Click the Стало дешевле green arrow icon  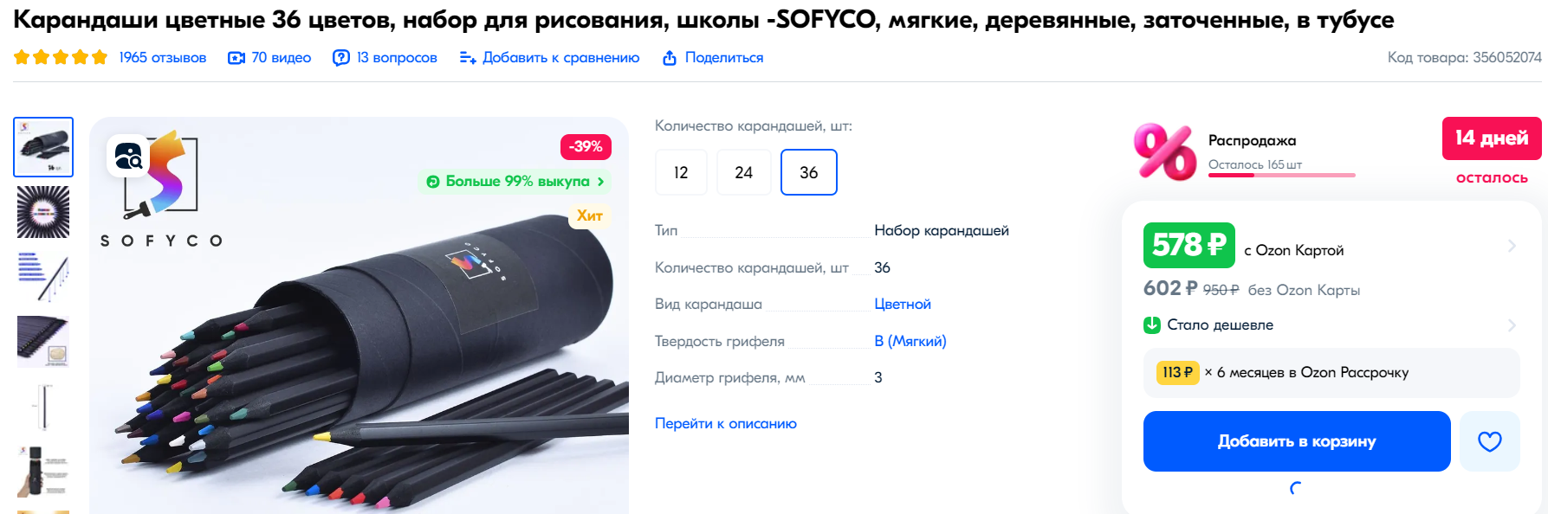(1152, 325)
